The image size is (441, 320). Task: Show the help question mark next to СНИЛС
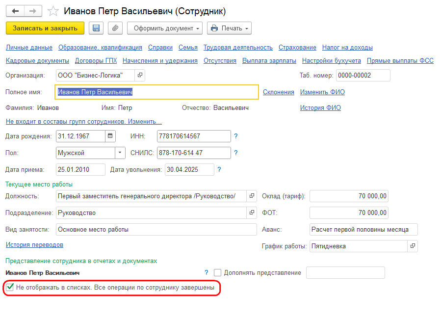point(235,153)
